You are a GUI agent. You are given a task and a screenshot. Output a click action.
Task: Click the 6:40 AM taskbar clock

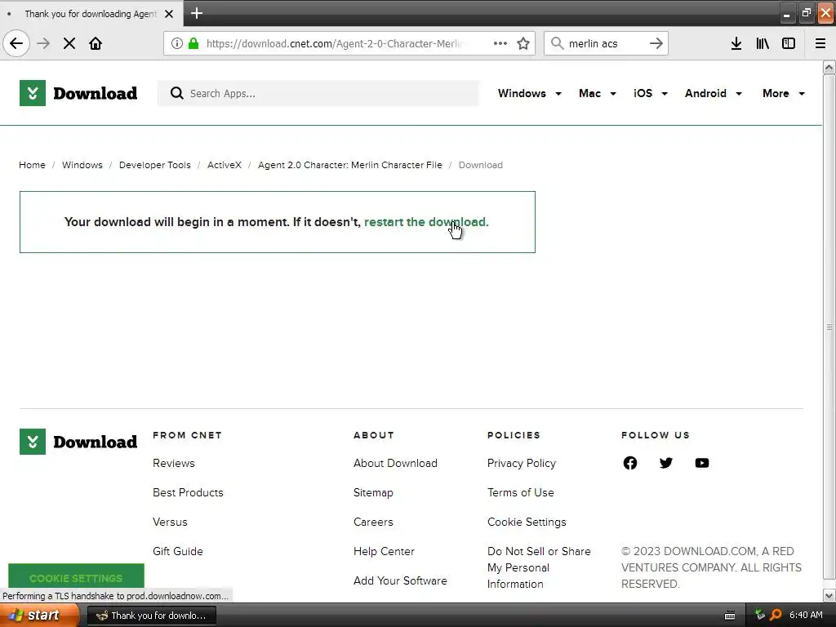click(x=806, y=616)
